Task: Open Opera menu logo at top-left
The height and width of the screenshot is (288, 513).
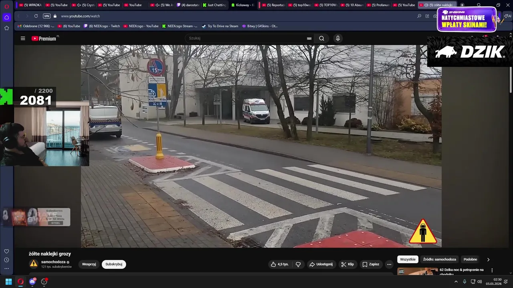Action: 6,6
